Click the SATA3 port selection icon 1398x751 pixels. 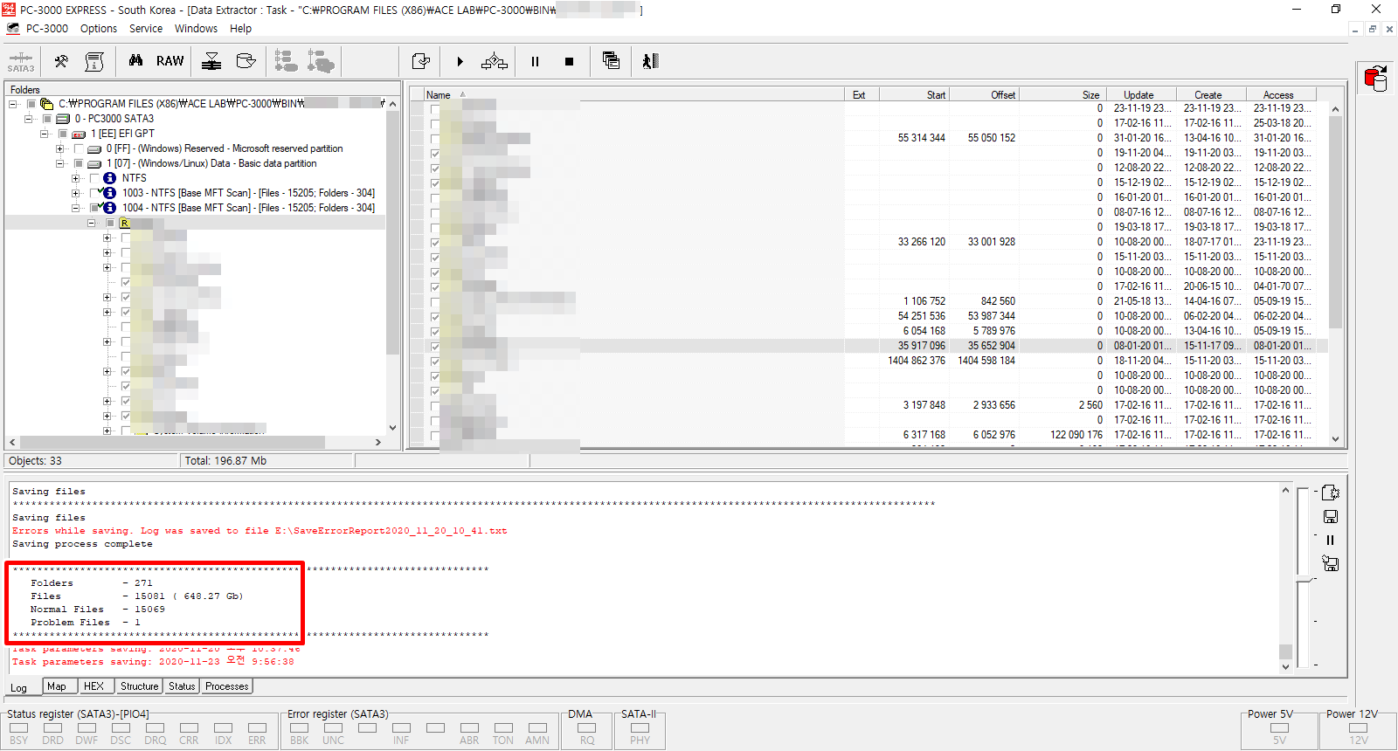21,62
